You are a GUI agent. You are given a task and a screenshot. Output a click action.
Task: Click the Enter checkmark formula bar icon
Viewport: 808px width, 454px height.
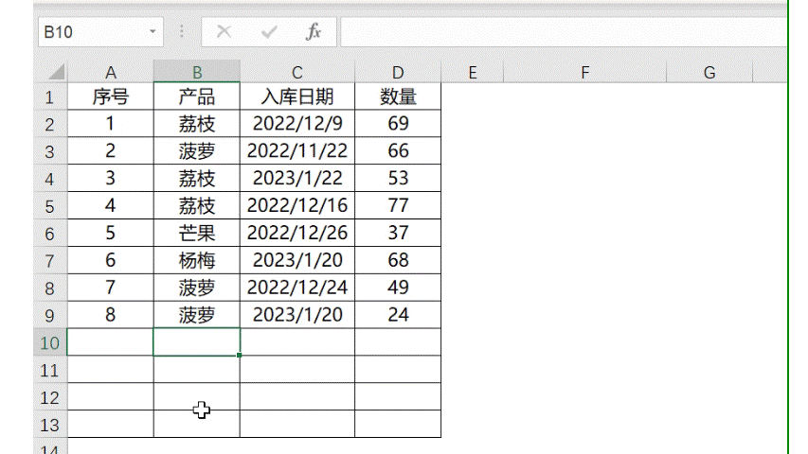[x=269, y=32]
